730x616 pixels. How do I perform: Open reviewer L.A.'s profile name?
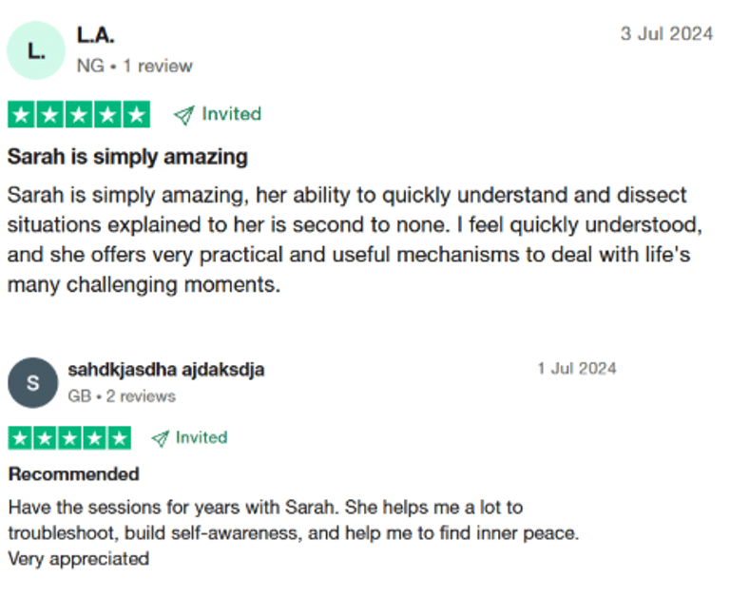pos(95,35)
